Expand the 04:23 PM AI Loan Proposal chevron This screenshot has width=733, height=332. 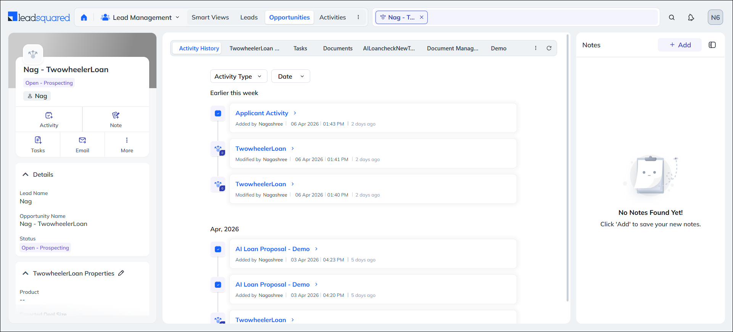coord(316,249)
